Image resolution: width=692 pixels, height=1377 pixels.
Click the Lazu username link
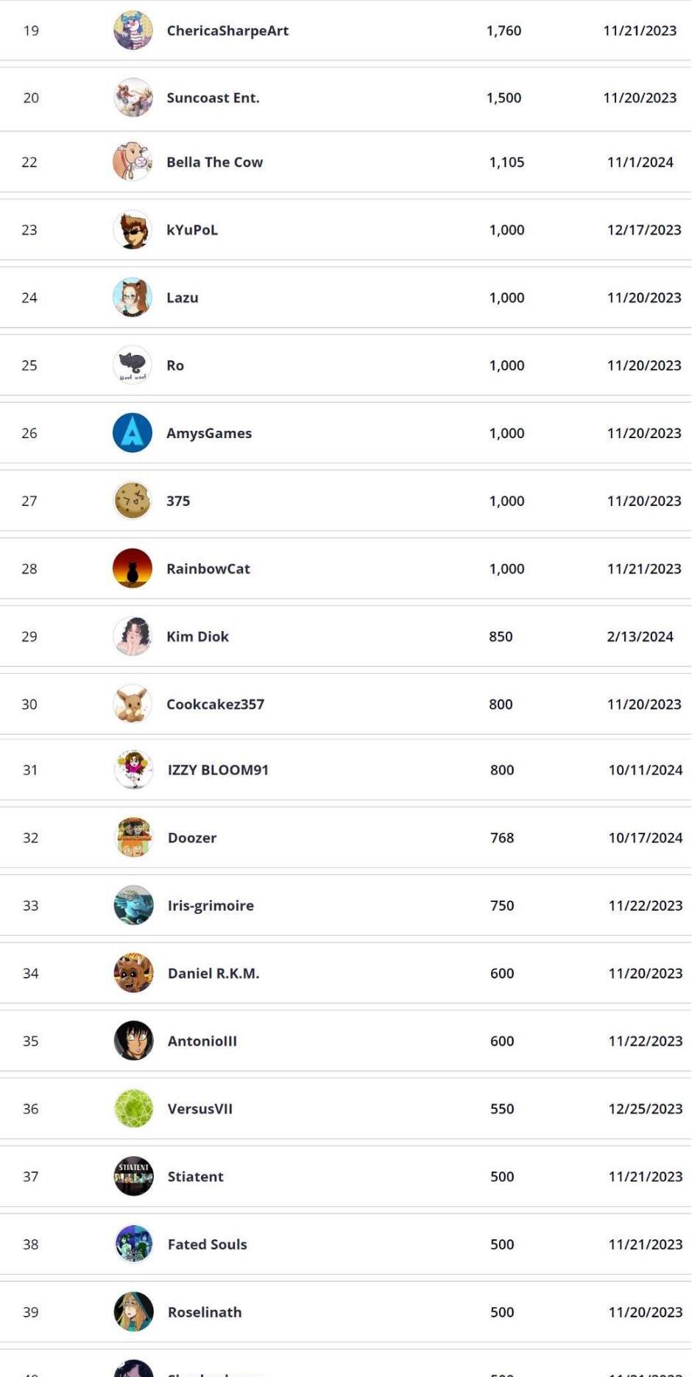183,297
